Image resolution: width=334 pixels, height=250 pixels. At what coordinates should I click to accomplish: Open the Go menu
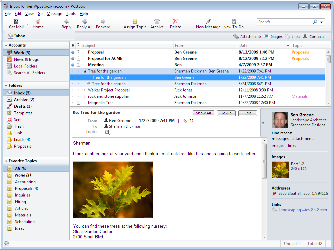(x=40, y=14)
